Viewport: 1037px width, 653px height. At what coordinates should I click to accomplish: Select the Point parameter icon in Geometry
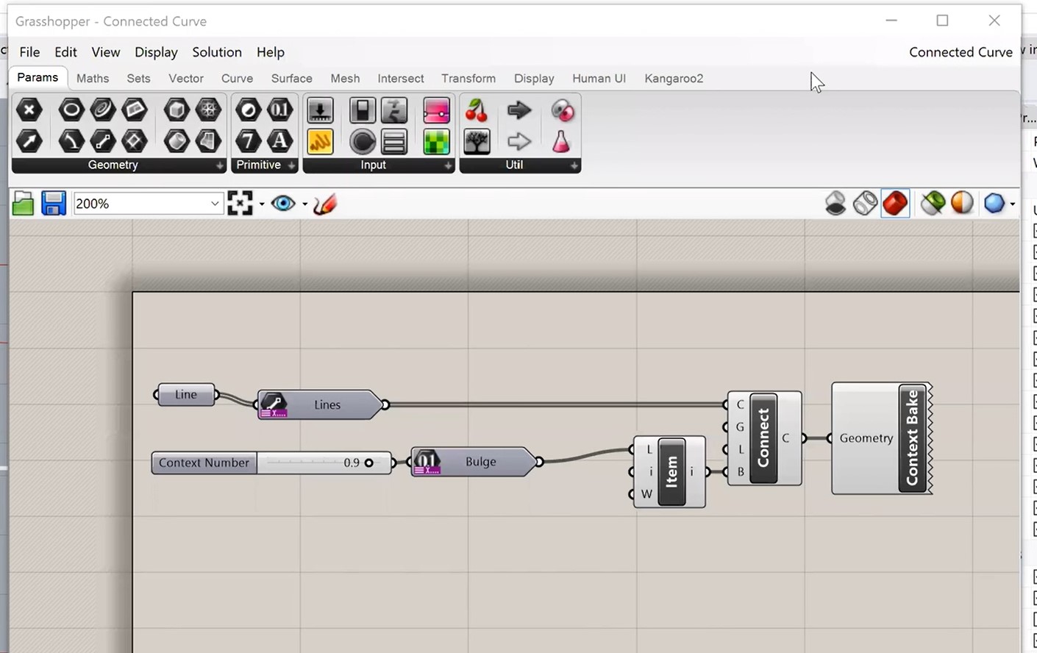pos(29,110)
